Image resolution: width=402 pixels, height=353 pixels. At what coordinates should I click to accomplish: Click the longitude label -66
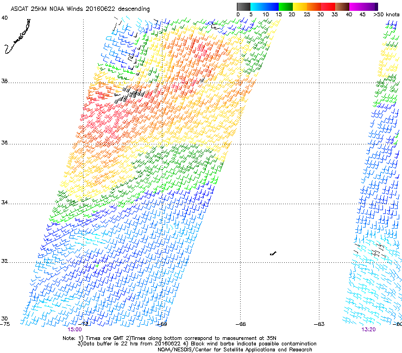point(241,324)
